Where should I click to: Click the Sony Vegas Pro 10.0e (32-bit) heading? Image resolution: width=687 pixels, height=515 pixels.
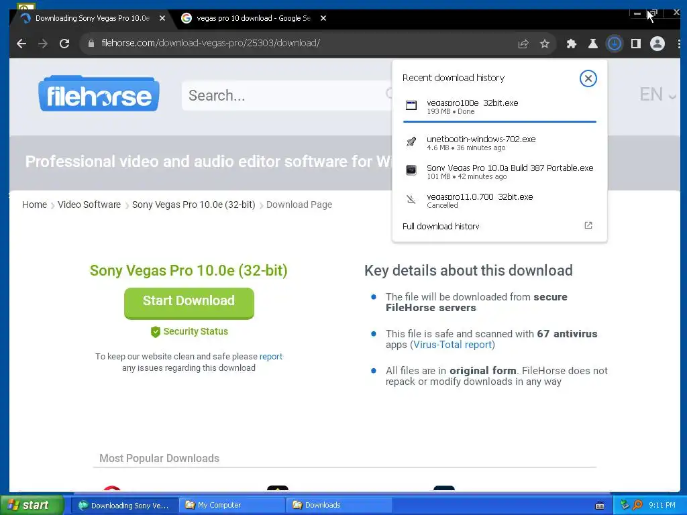point(189,271)
